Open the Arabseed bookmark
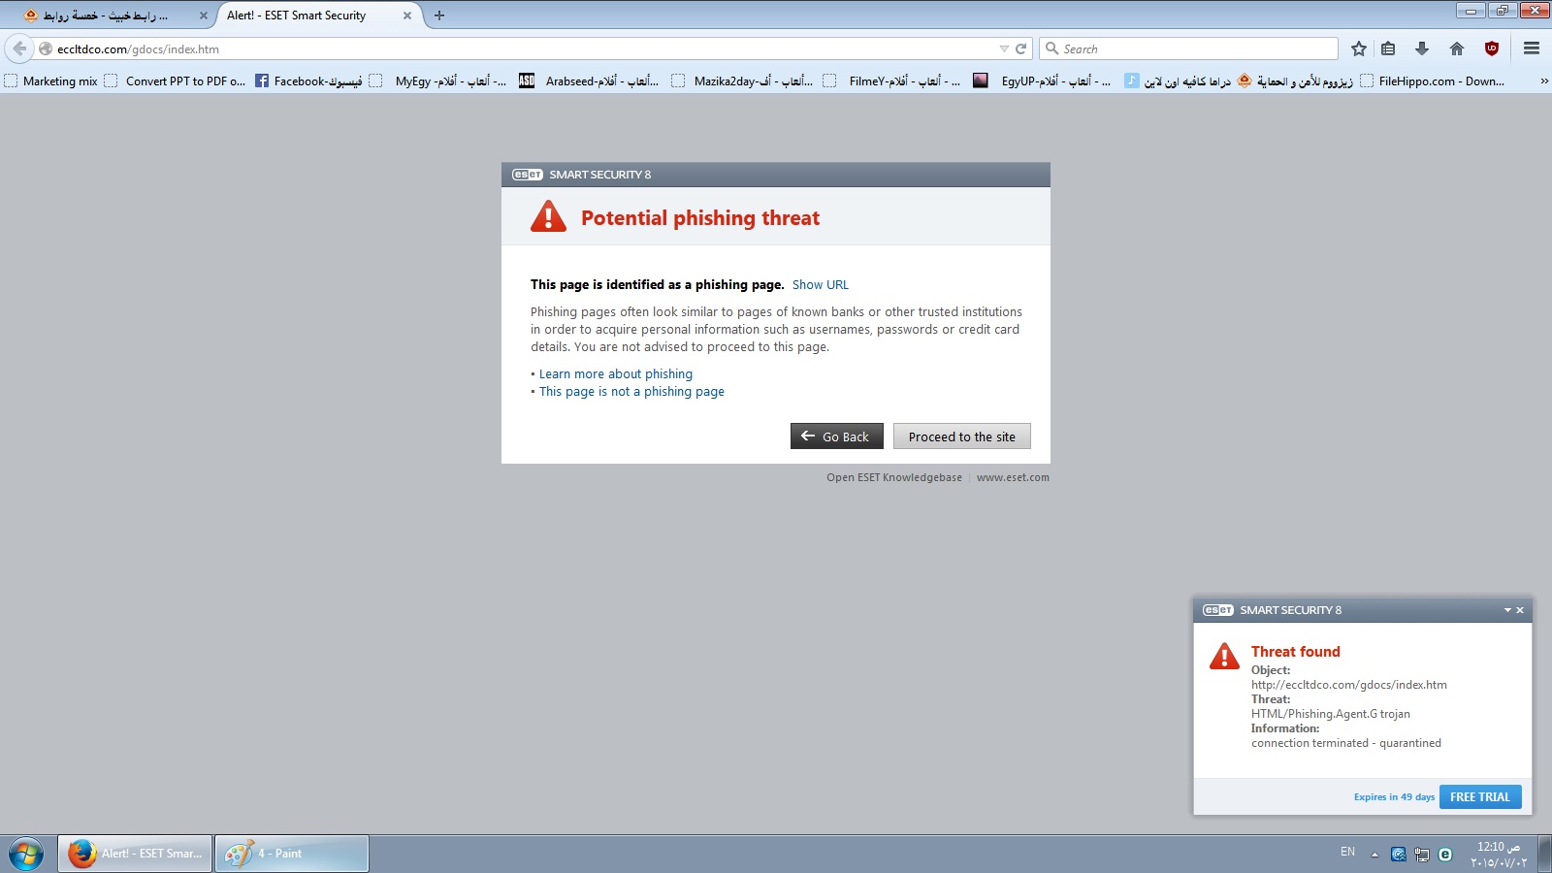 tap(589, 81)
